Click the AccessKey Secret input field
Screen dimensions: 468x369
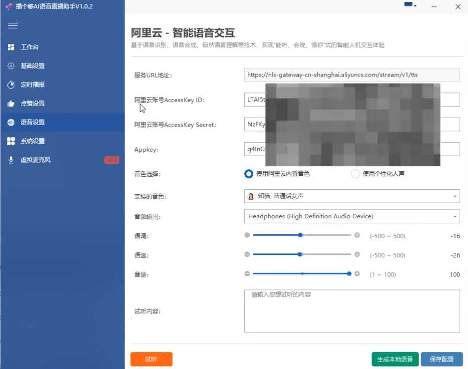coord(352,124)
